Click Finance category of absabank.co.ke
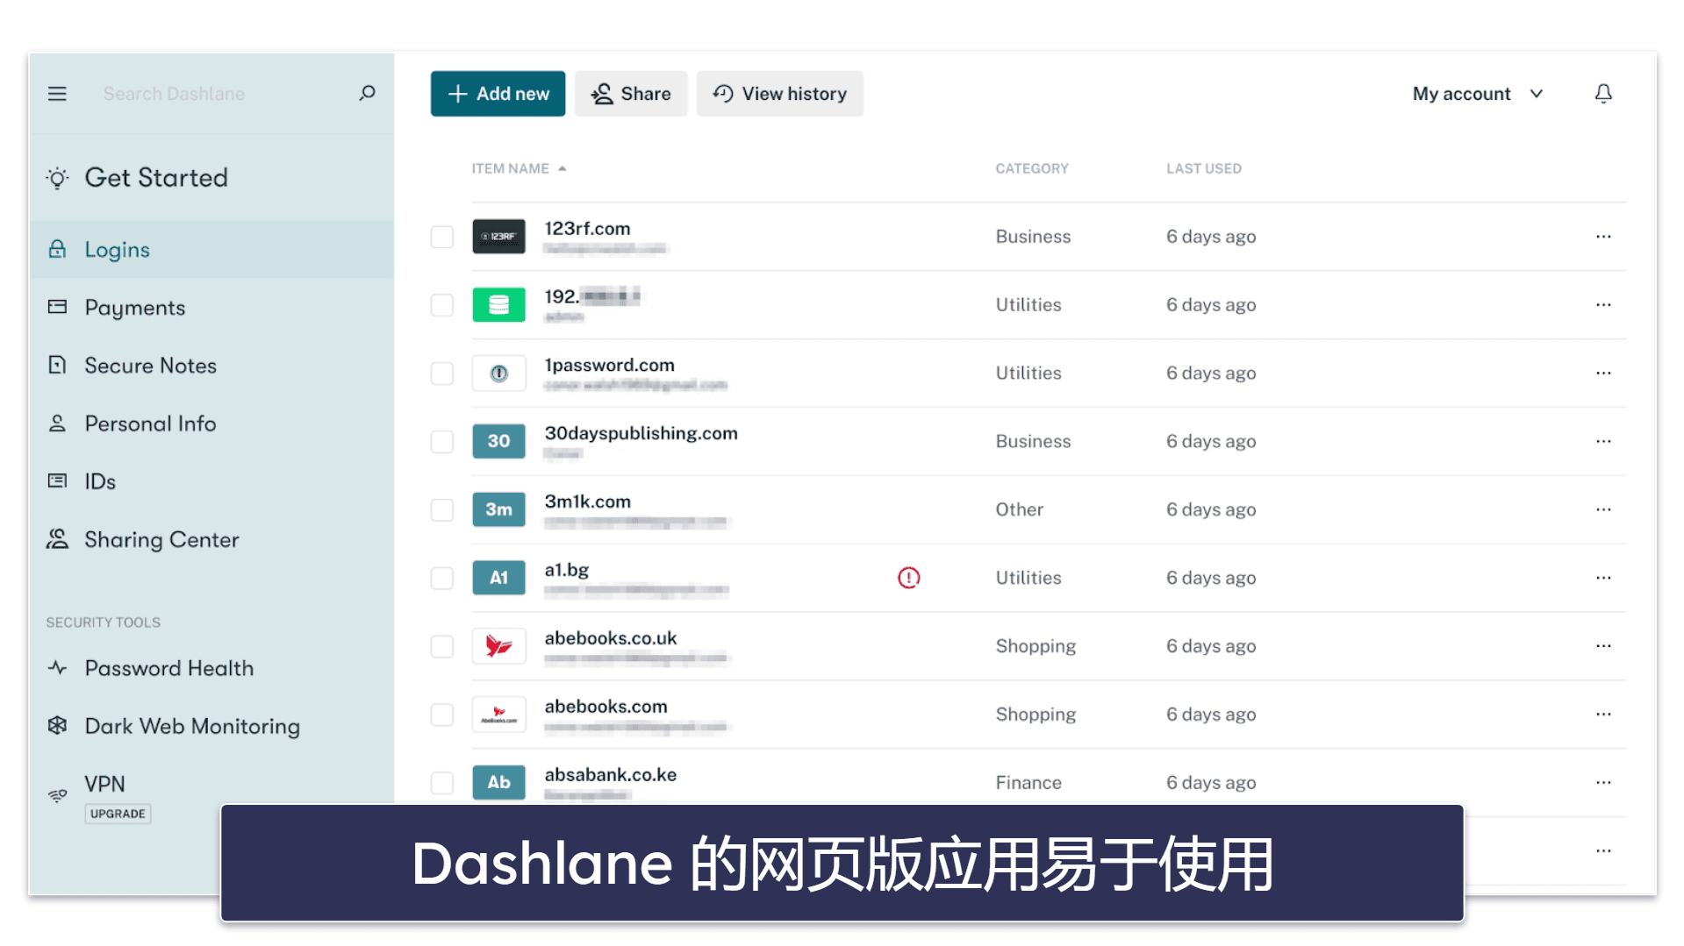The width and height of the screenshot is (1684, 946). pyautogui.click(x=1028, y=782)
